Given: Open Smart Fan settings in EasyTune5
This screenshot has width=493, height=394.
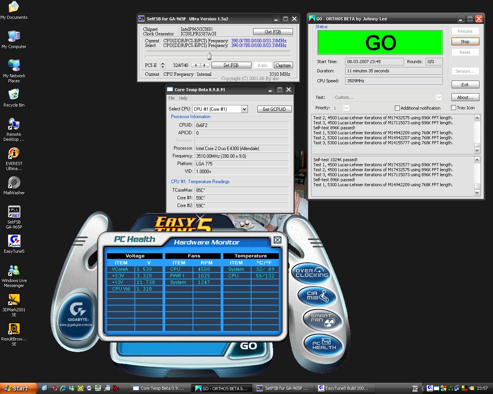Looking at the screenshot, I should 323,319.
